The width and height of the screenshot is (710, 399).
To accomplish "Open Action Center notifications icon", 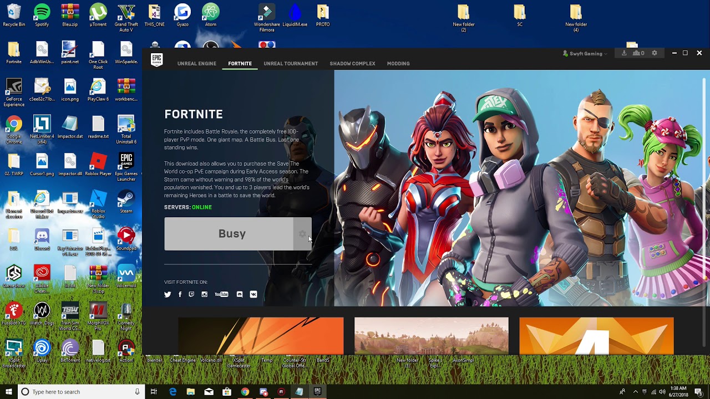I will point(698,392).
